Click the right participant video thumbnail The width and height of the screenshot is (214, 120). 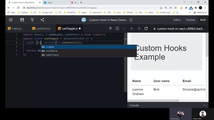[x=203, y=114]
